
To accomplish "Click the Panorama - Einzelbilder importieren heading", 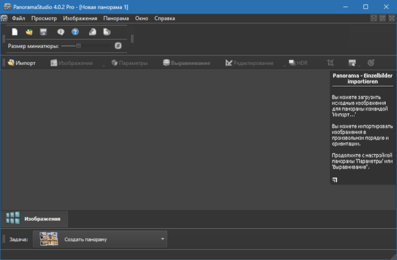I will (x=363, y=79).
